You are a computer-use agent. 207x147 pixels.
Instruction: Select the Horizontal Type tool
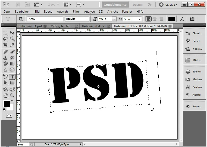(12, 77)
